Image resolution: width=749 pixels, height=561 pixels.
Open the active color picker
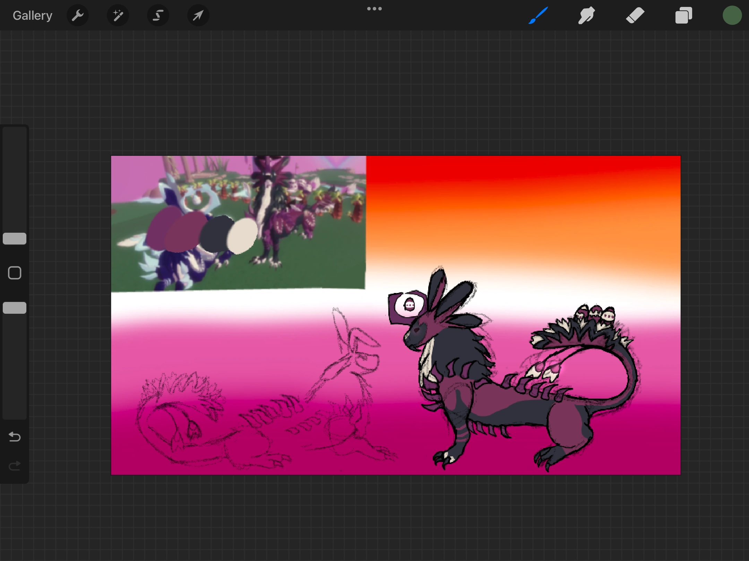pos(732,15)
